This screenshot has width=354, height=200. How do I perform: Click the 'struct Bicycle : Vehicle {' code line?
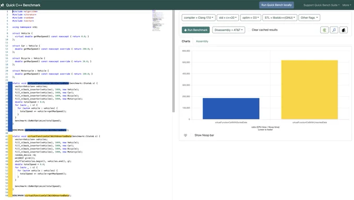(29, 58)
